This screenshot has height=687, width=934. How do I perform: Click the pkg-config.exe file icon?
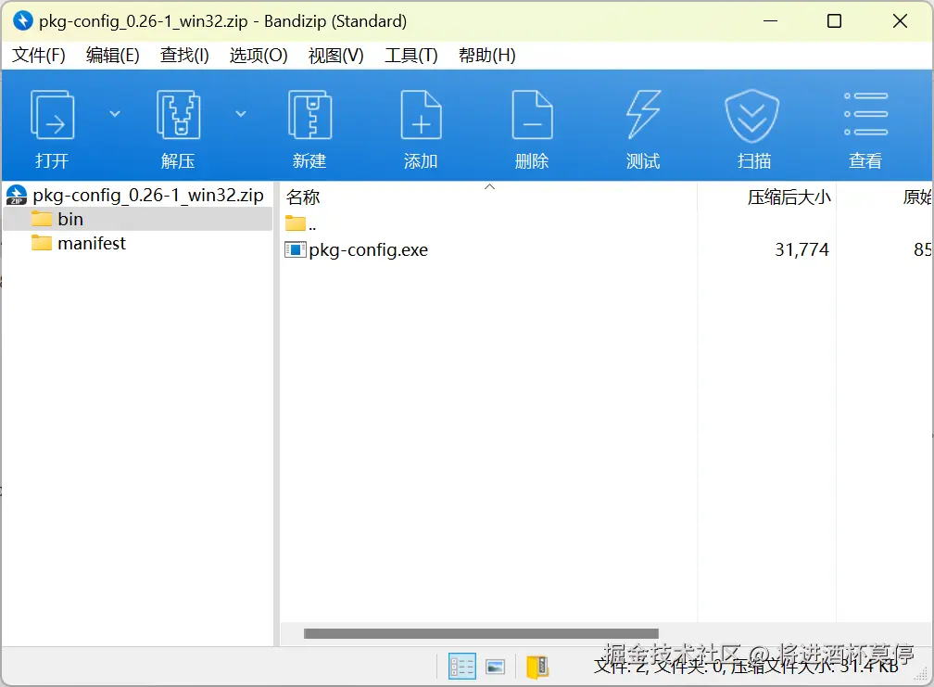click(x=295, y=249)
